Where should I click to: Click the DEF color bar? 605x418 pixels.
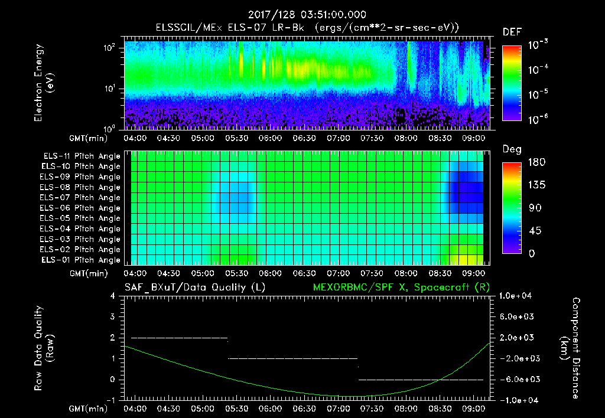(512, 83)
